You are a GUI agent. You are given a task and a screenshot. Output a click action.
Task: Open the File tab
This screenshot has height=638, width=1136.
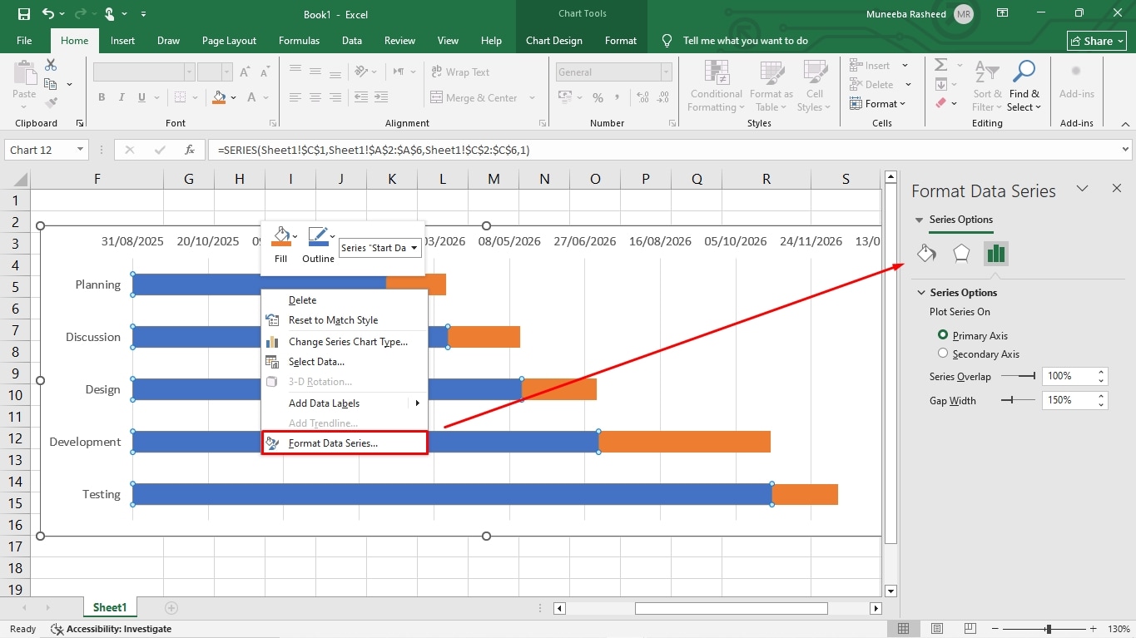point(24,40)
